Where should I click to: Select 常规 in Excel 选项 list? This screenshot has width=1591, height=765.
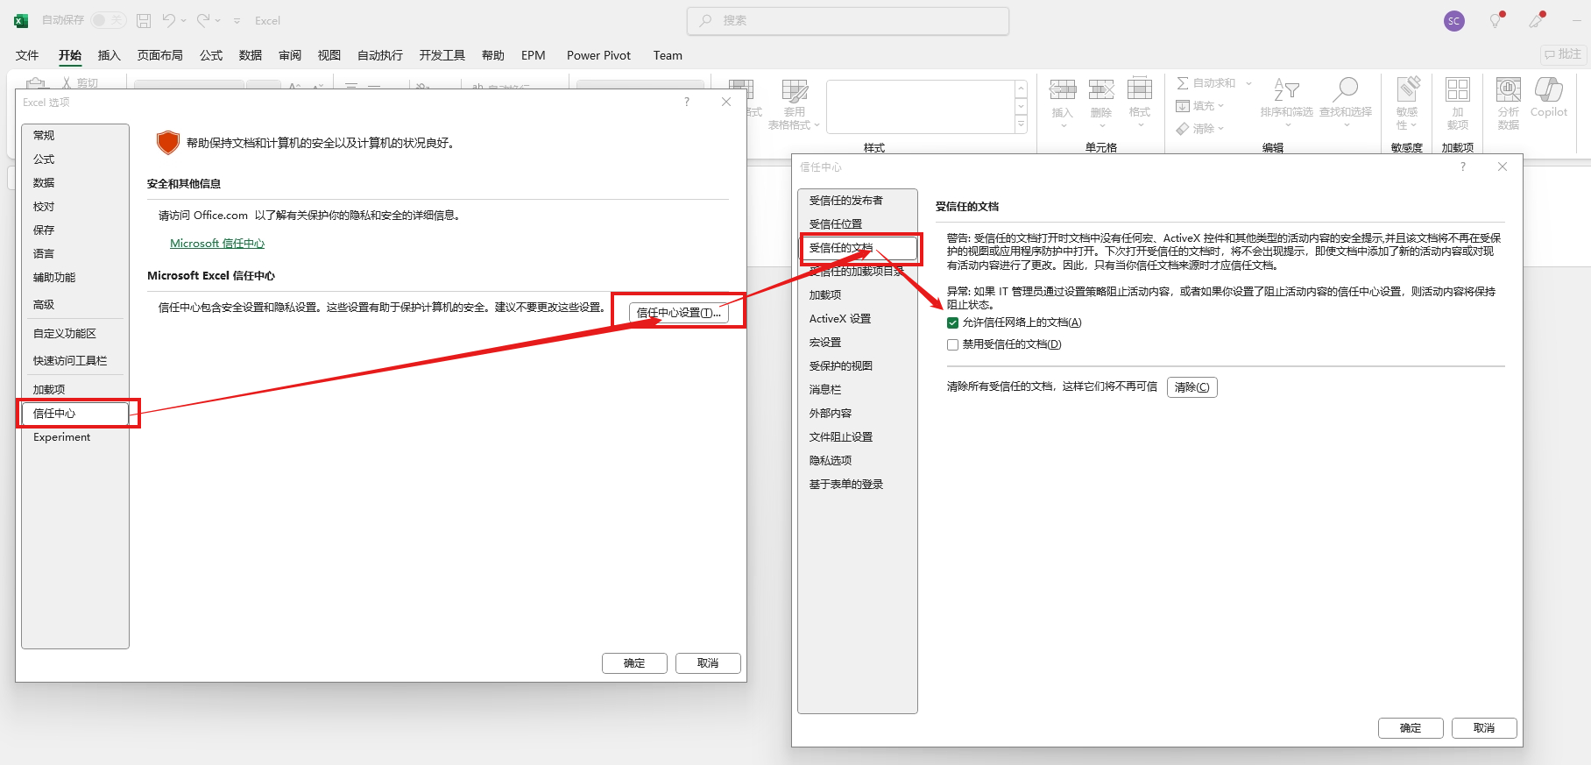pos(75,135)
